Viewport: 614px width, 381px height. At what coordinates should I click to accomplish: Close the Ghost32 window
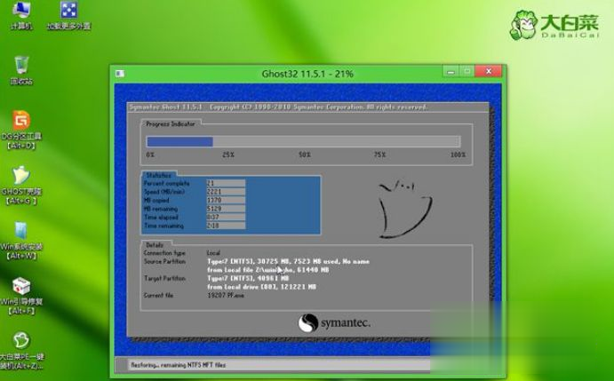click(x=489, y=71)
